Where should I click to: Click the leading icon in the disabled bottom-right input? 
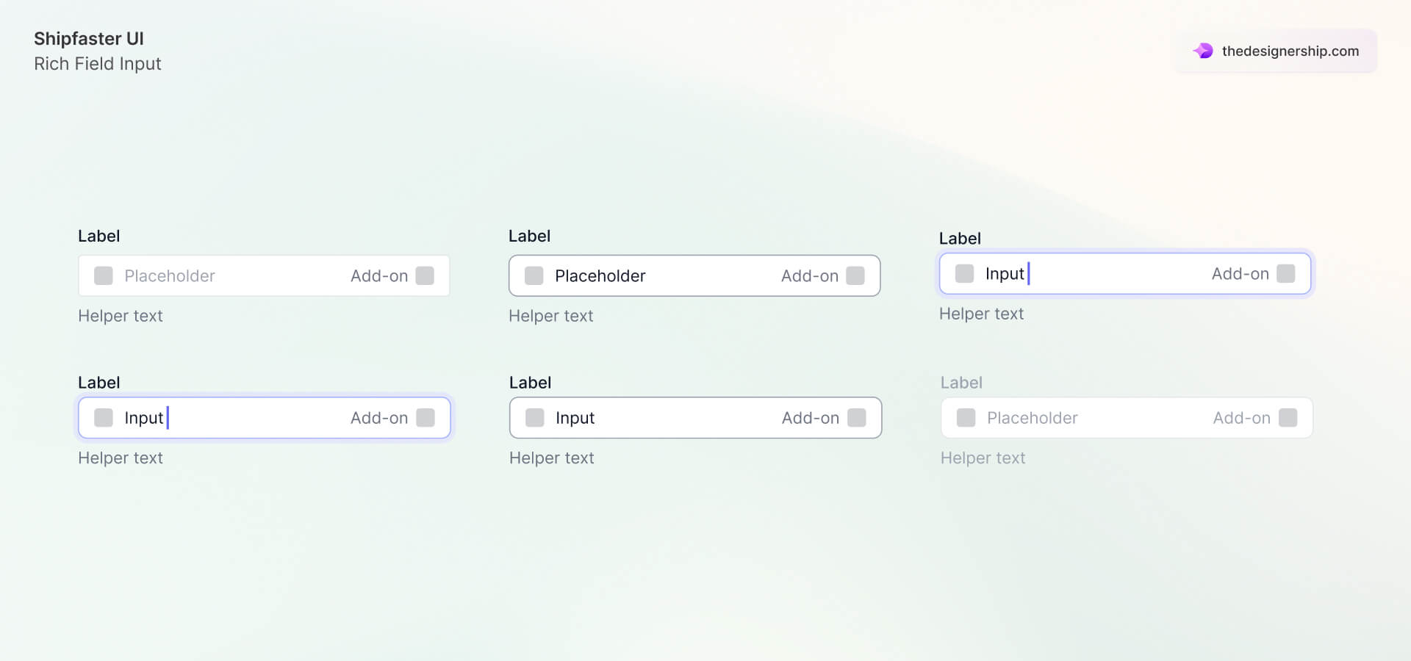966,417
